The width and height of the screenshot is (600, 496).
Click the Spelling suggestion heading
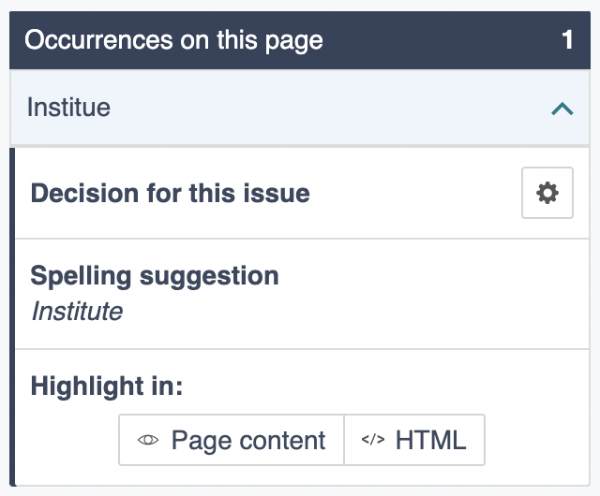pyautogui.click(x=155, y=276)
